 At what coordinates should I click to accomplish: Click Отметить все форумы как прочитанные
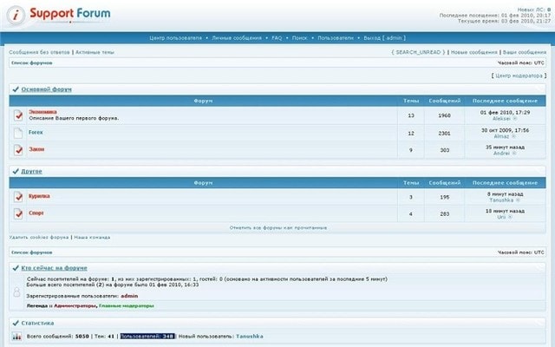(x=278, y=227)
